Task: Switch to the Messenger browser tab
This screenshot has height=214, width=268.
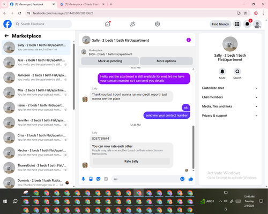Action: pos(32,4)
